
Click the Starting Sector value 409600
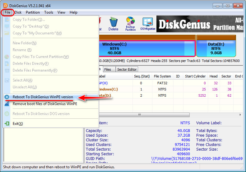(183, 154)
